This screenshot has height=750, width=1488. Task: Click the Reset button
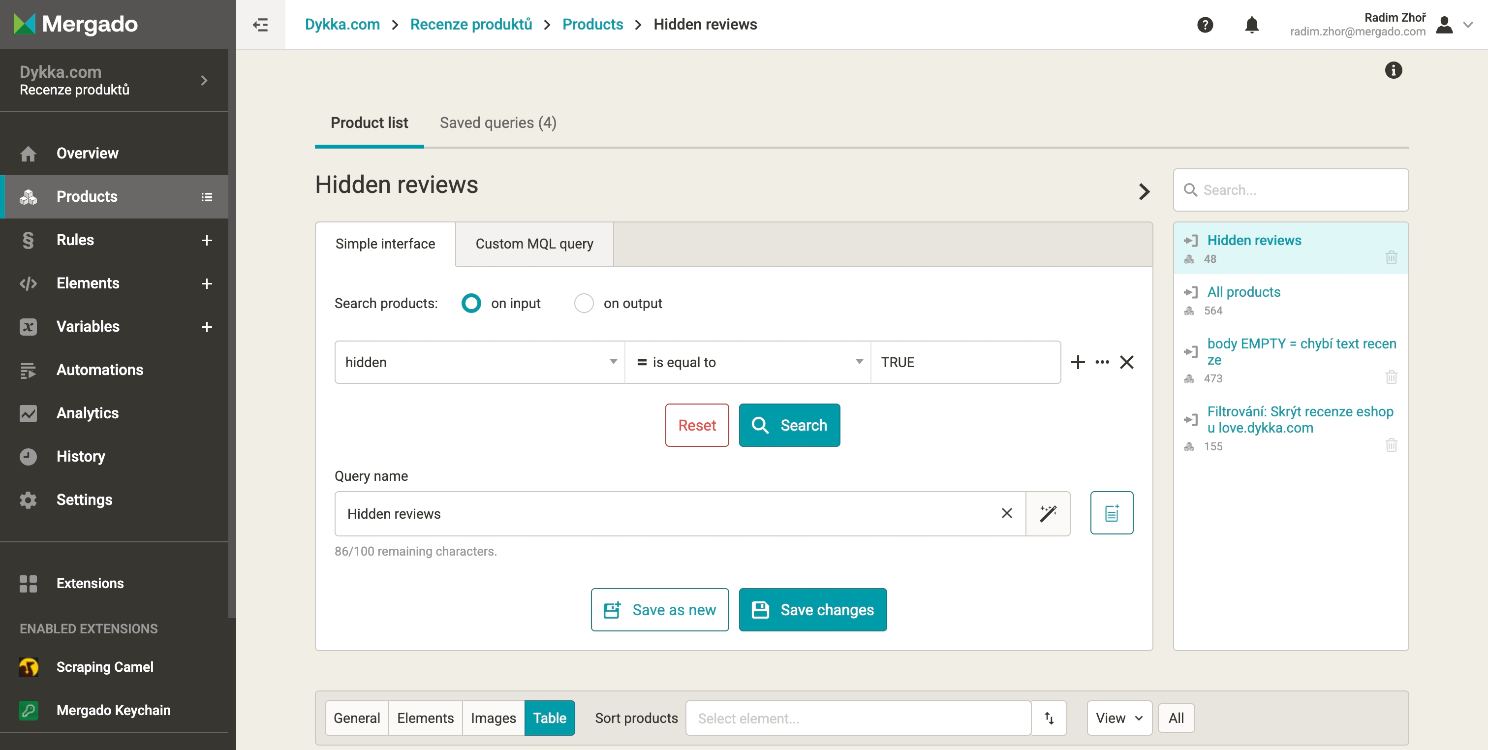pyautogui.click(x=697, y=425)
